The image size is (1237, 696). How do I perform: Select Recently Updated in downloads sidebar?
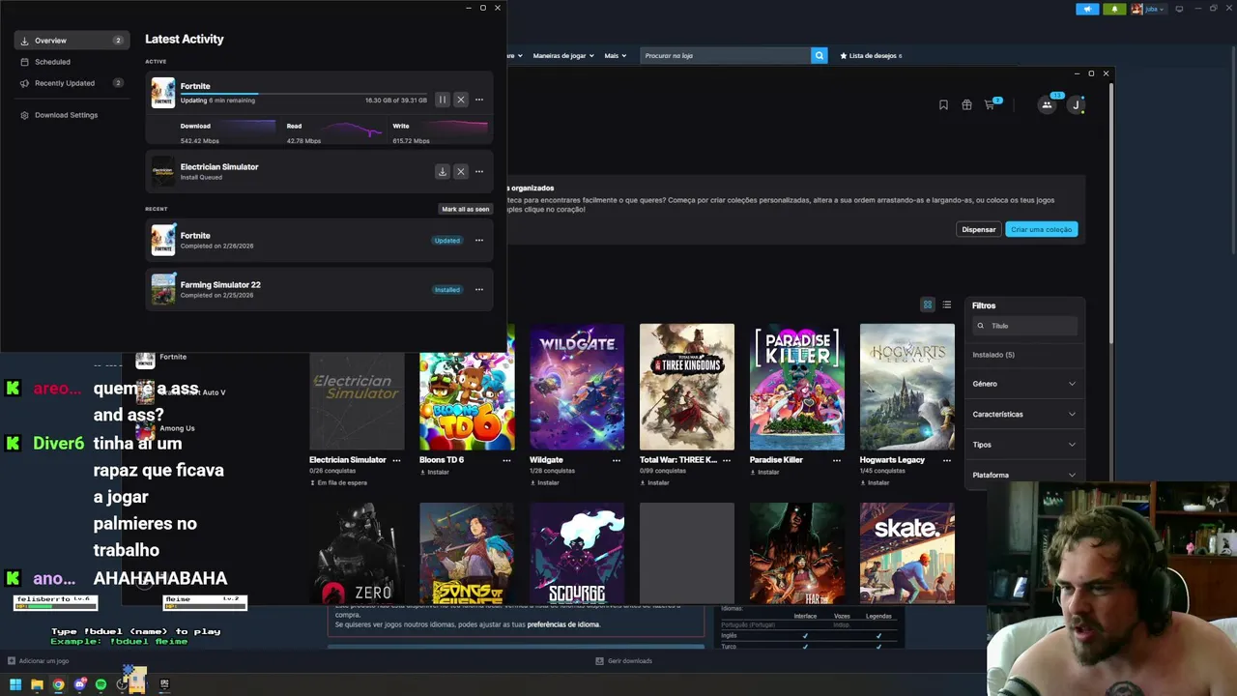click(72, 83)
